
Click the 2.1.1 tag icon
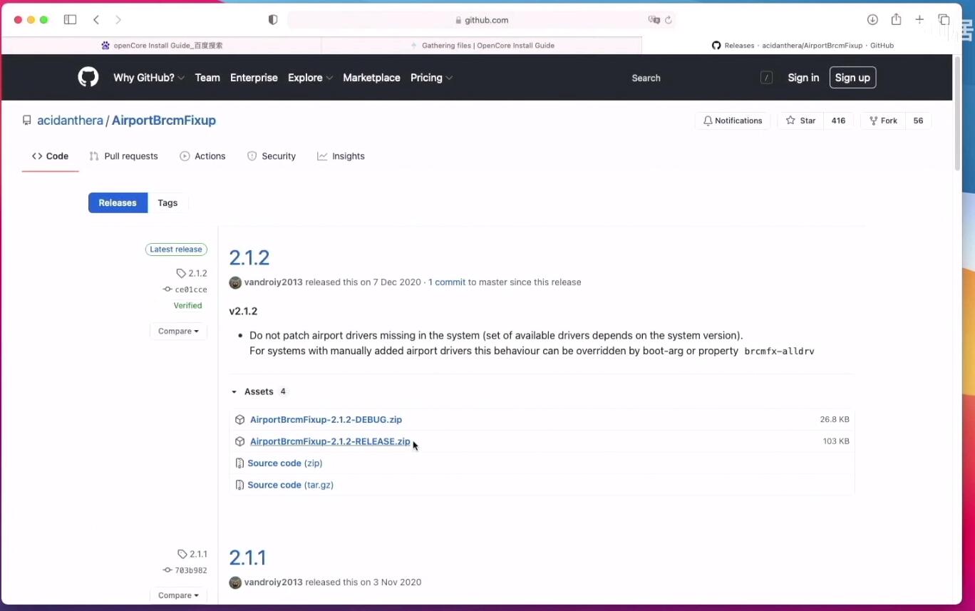[182, 554]
